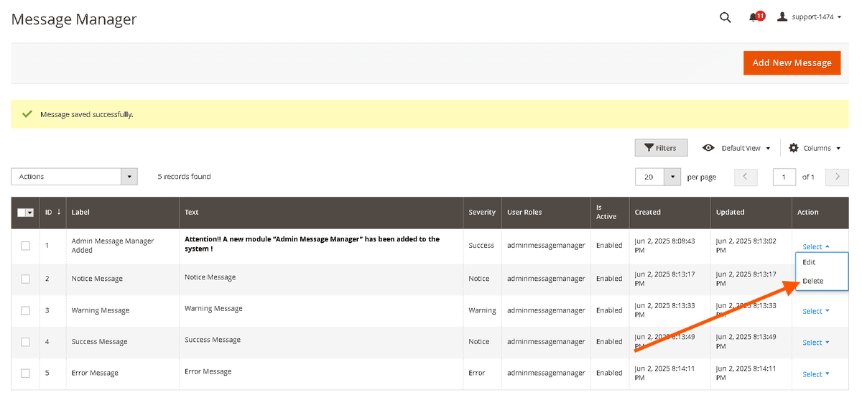Choose Delete from the action menu

tap(813, 281)
